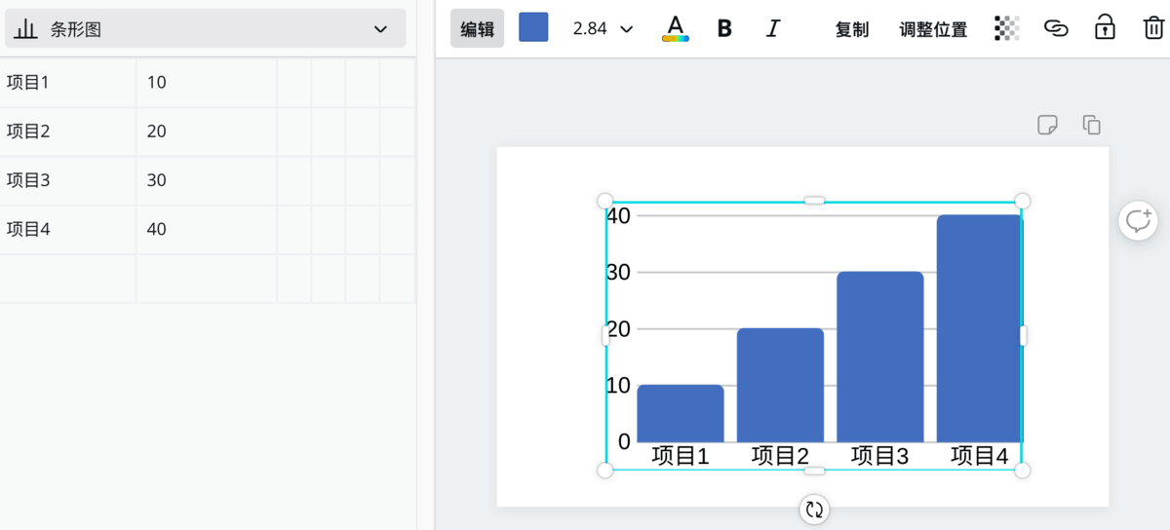Open the blue chart color swatch

coord(533,27)
